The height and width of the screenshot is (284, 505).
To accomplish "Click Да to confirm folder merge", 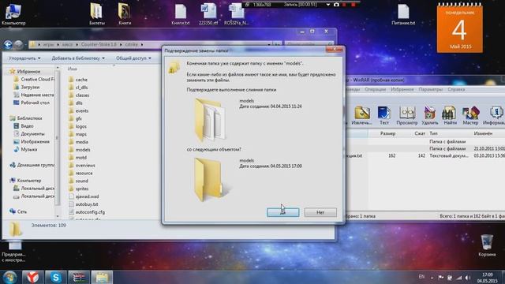I will click(282, 212).
